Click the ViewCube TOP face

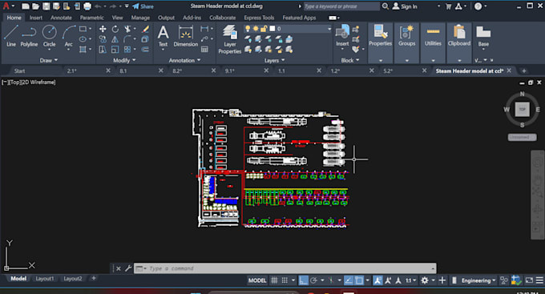click(522, 109)
